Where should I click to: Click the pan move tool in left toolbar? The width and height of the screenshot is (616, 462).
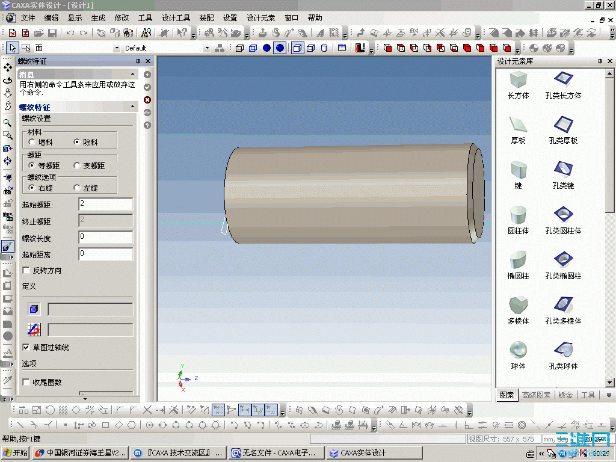[7, 67]
